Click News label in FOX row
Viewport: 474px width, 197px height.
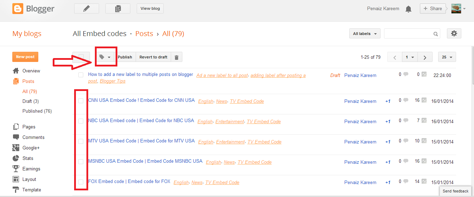197,182
